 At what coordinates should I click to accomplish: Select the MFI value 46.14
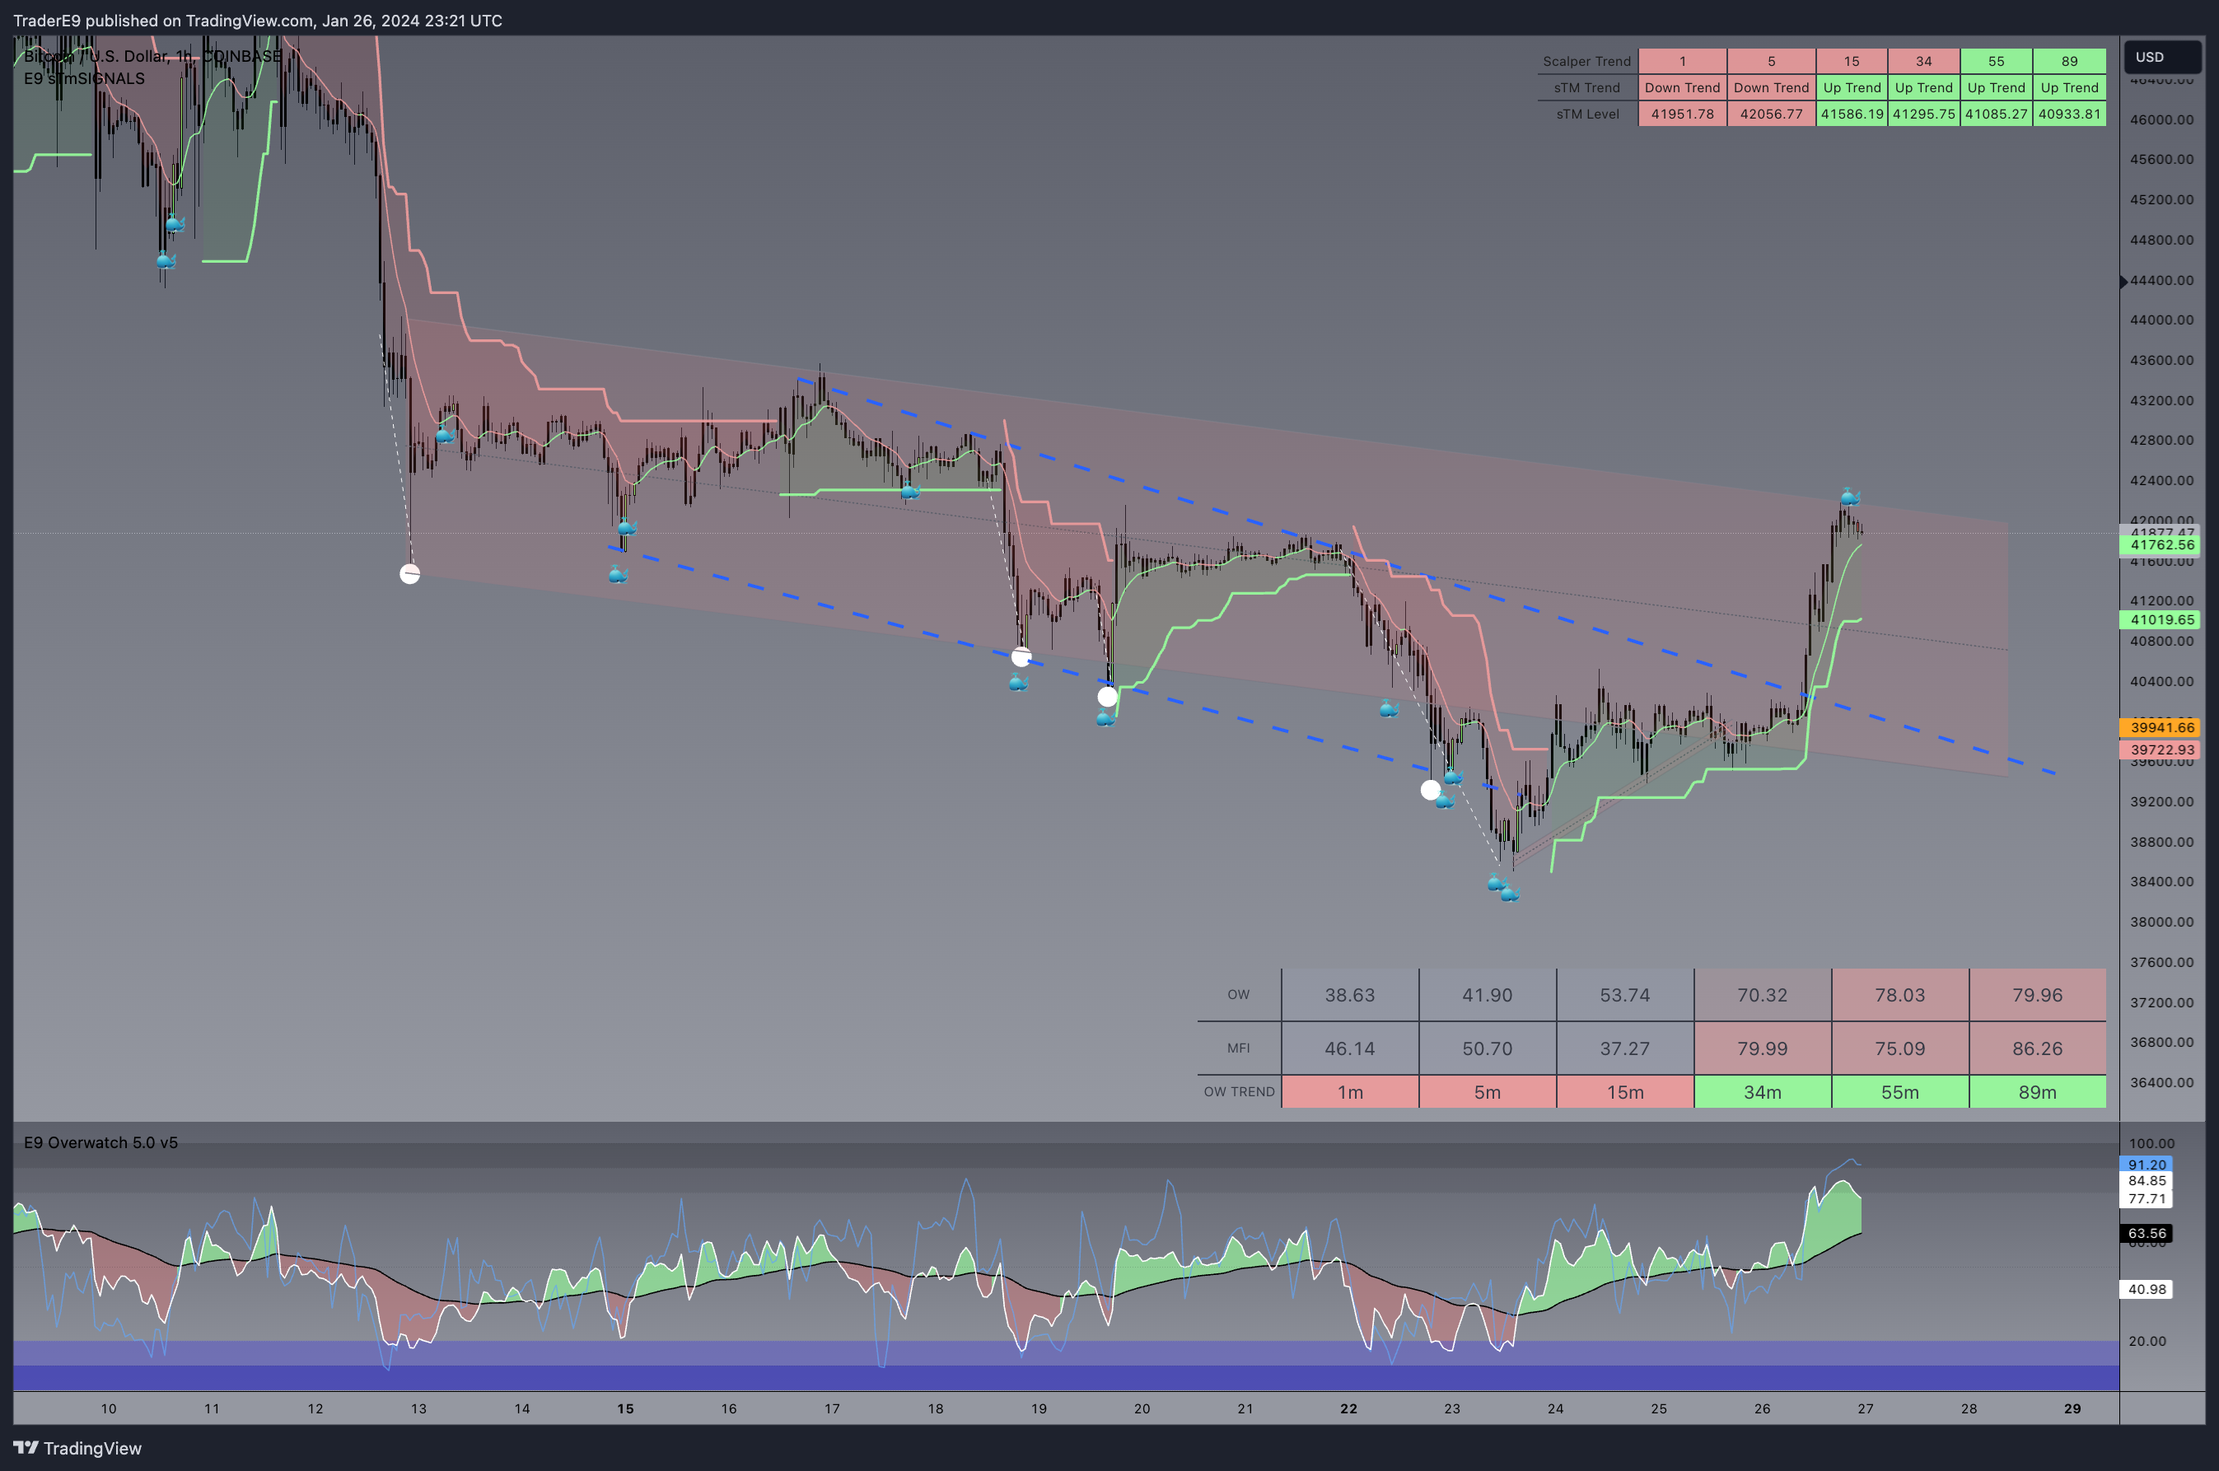click(x=1350, y=1048)
